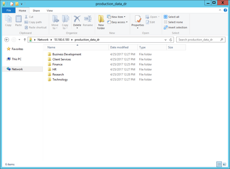Click the Search production_data_dr field

click(x=198, y=40)
